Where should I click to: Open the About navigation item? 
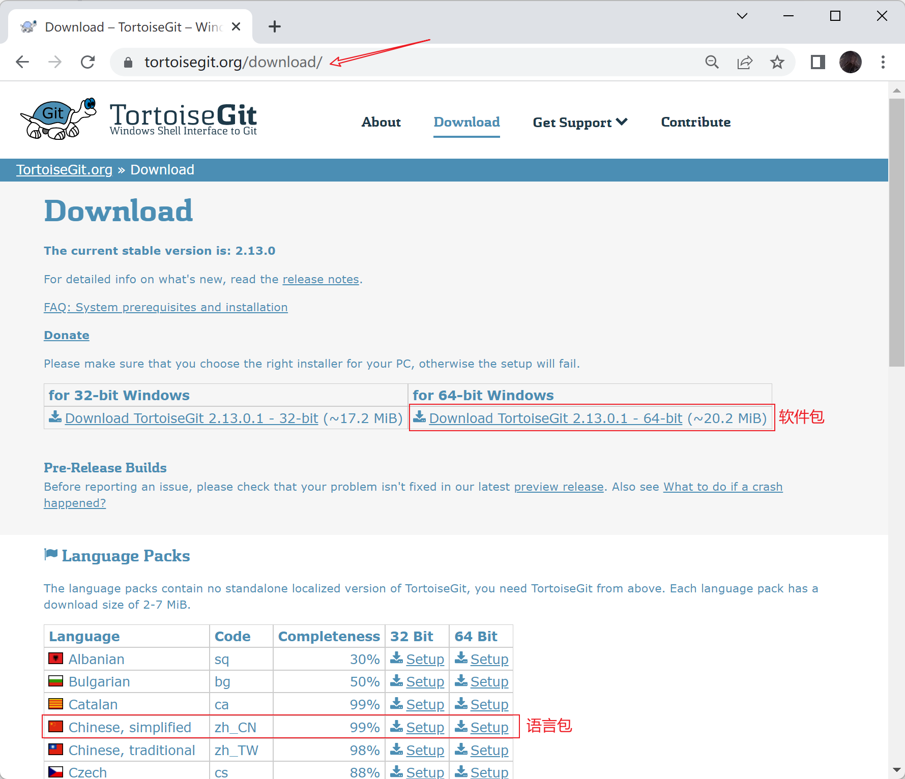(381, 123)
